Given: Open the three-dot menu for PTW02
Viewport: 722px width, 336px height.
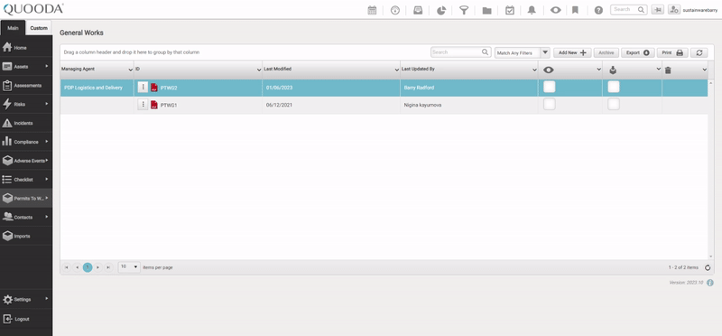Looking at the screenshot, I should [143, 87].
